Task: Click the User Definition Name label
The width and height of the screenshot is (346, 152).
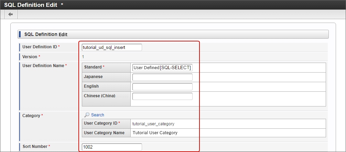Action: tap(43, 66)
